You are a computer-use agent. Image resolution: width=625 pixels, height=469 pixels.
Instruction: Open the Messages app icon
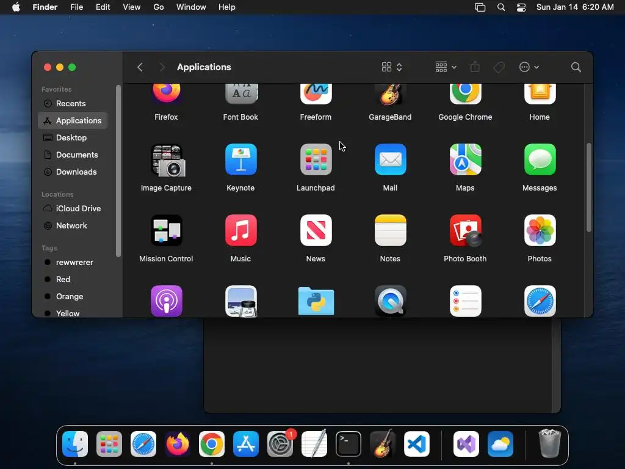(540, 159)
